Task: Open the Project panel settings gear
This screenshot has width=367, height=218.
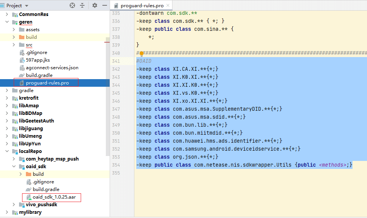Action: coord(94,5)
